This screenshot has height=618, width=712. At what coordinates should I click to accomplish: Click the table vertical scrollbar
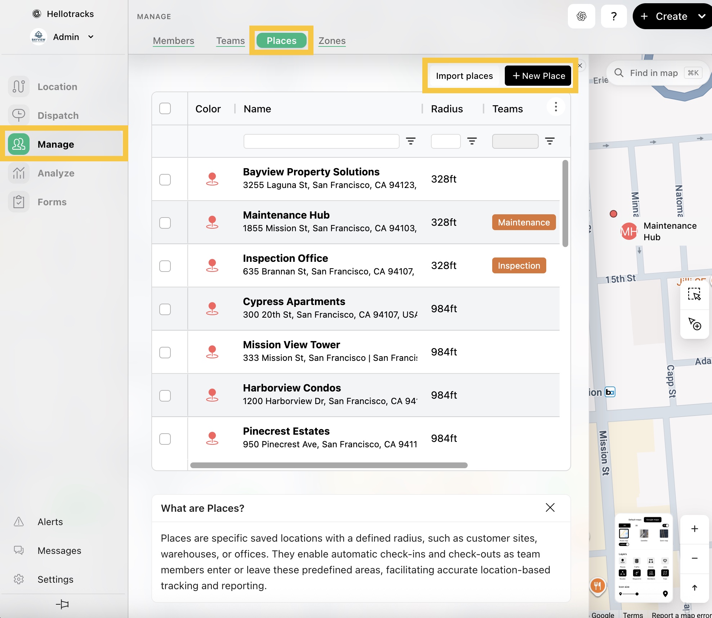click(x=565, y=203)
